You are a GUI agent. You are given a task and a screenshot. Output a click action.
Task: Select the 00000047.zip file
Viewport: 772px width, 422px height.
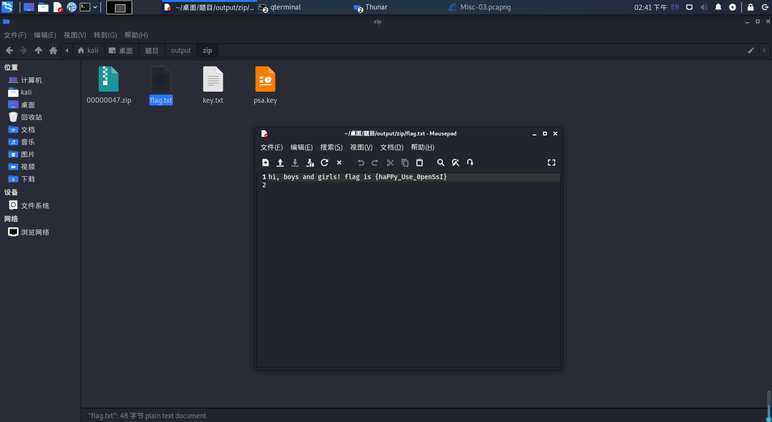109,85
